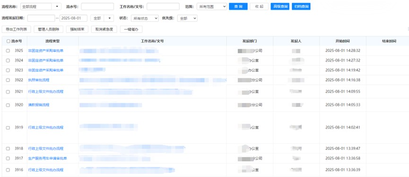Click into the 工作名称/文号 search field
This screenshot has height=177, width=409.
(x=163, y=7)
